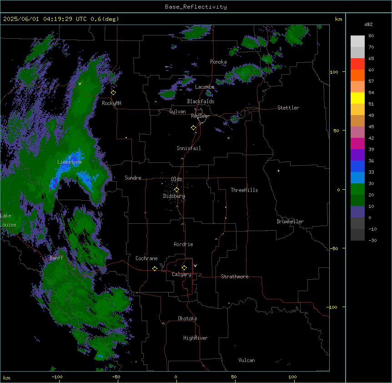Select the purple 39 dBZ legend swatch

click(x=357, y=155)
